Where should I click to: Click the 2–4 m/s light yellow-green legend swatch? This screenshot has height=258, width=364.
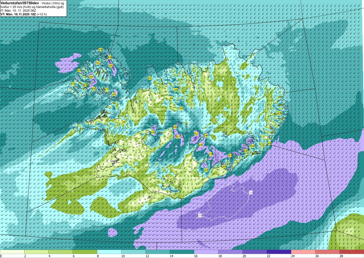(x=36, y=252)
